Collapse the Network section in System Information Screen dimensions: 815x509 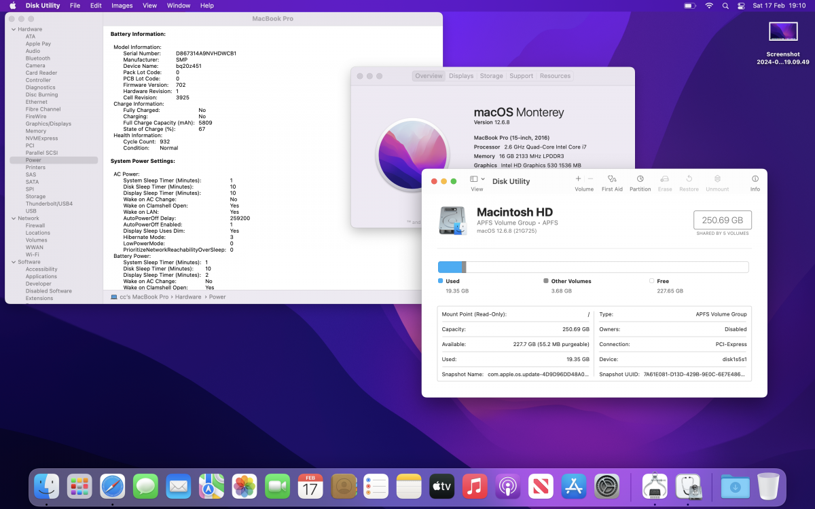[x=13, y=219]
